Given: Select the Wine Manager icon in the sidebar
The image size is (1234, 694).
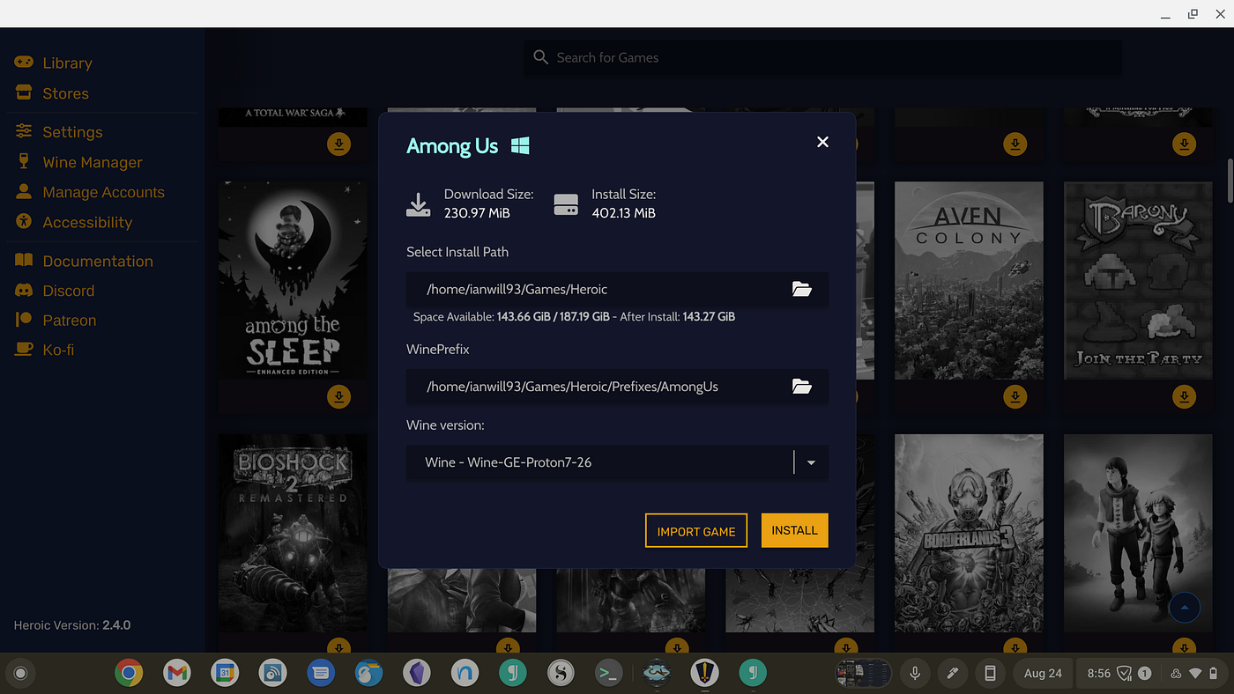Looking at the screenshot, I should (23, 162).
